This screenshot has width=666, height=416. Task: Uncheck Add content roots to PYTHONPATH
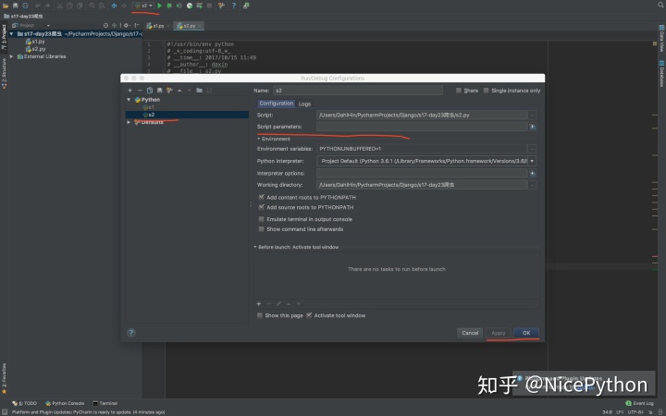click(x=261, y=197)
